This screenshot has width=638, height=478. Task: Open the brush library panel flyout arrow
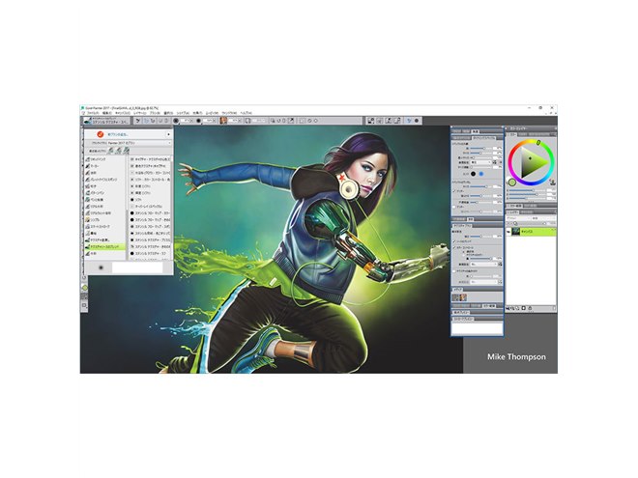tap(168, 134)
